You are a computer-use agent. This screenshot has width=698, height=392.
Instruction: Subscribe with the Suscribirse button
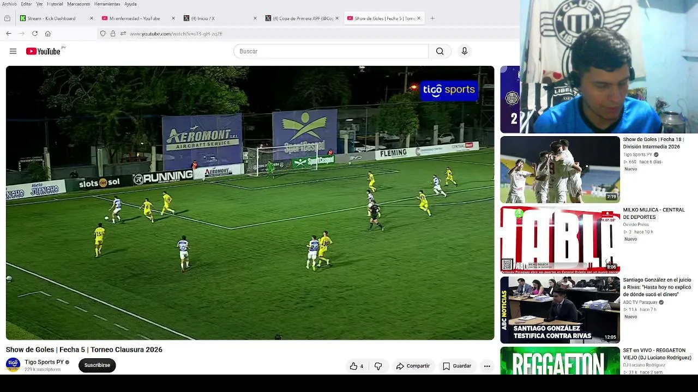(x=97, y=365)
